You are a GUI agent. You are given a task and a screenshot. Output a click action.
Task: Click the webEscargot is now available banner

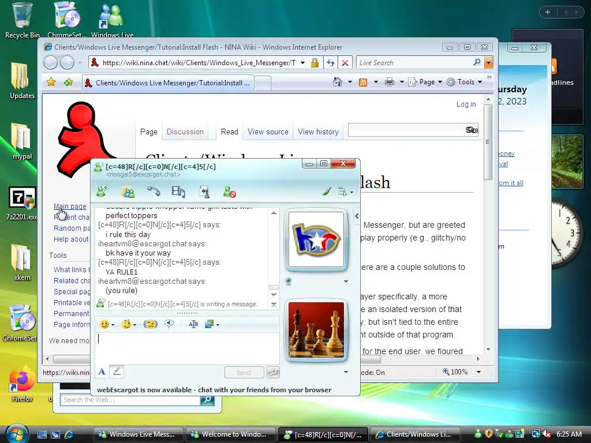[x=214, y=390]
